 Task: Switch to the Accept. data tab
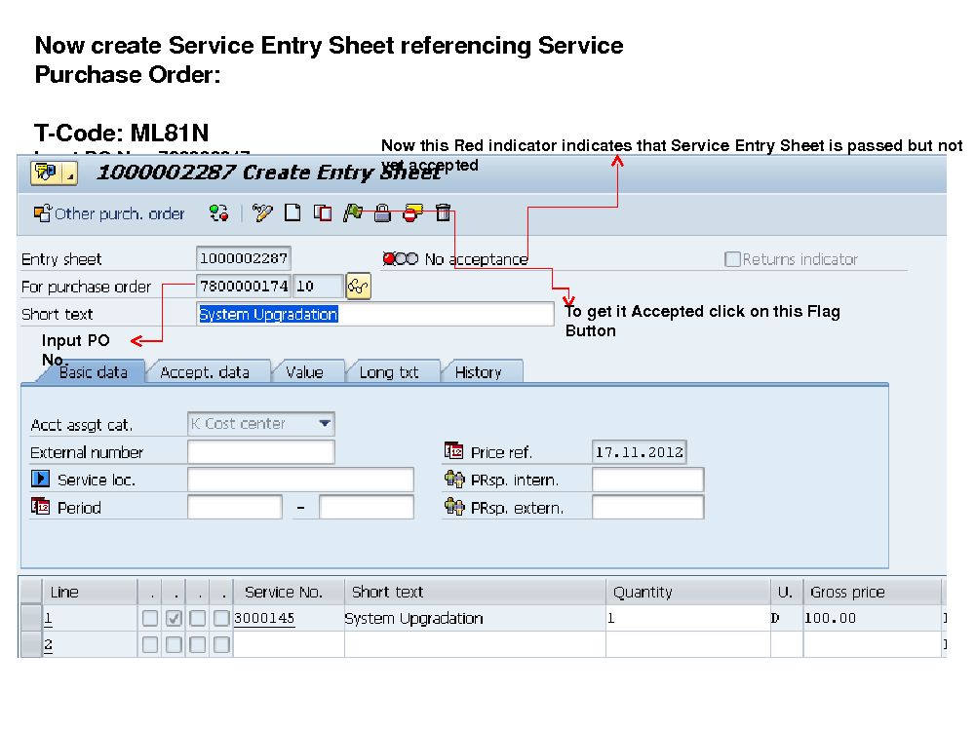[x=208, y=371]
